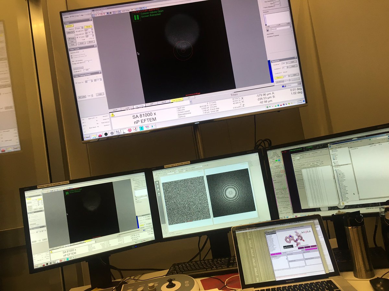Click MF knobs button in Filter Tuning
This screenshot has height=291, width=389.
click(82, 97)
